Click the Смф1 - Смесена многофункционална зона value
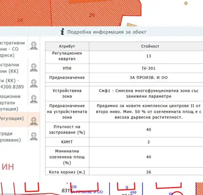 (149, 94)
